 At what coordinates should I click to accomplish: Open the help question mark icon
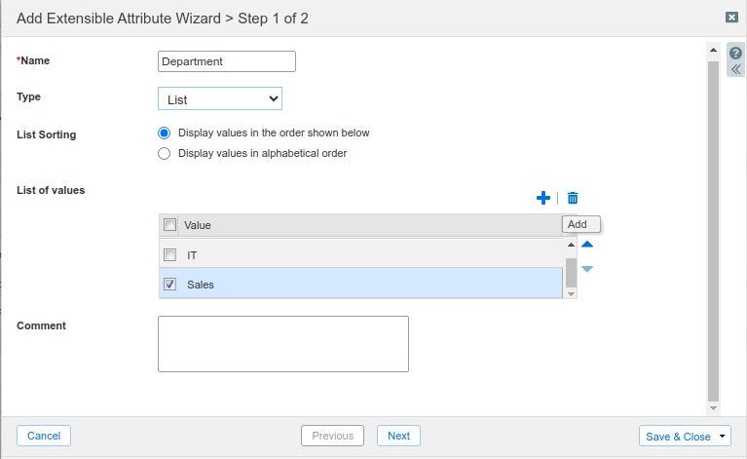pos(736,53)
